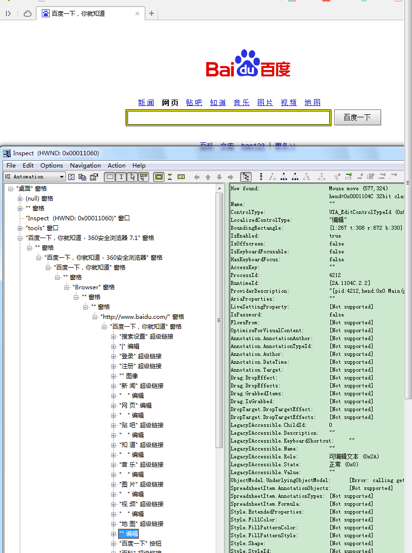Viewport: 412px width, 553px height.
Task: Click the 新闻 link on Baidu page
Action: (x=146, y=103)
